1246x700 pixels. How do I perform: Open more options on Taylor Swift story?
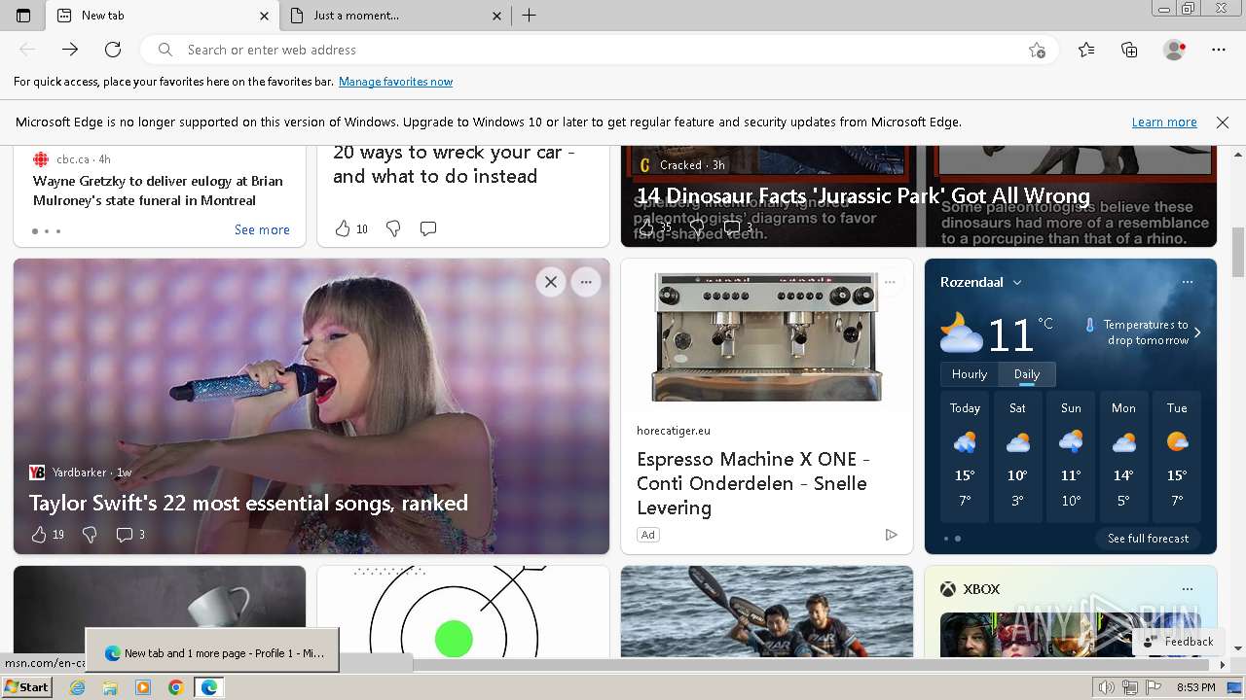pos(586,282)
